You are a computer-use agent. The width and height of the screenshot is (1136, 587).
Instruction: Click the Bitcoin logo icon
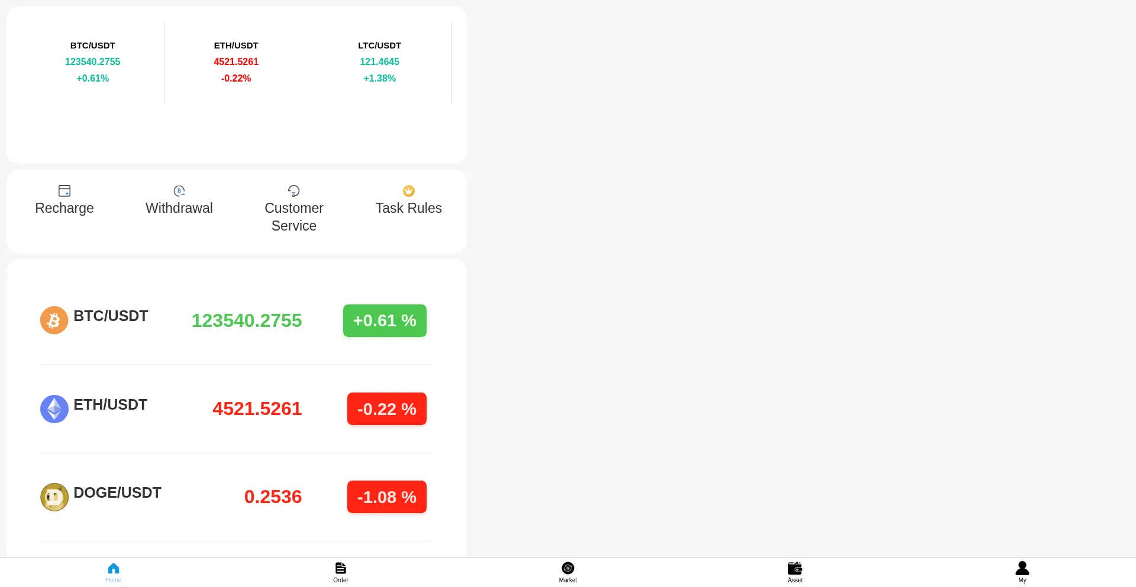coord(54,320)
